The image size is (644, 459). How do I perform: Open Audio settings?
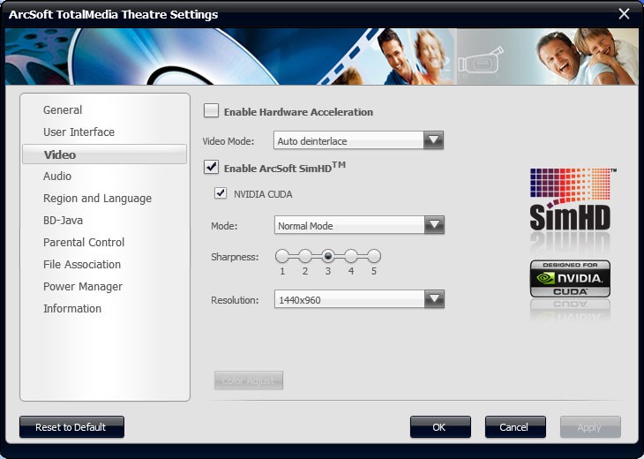[x=57, y=177]
